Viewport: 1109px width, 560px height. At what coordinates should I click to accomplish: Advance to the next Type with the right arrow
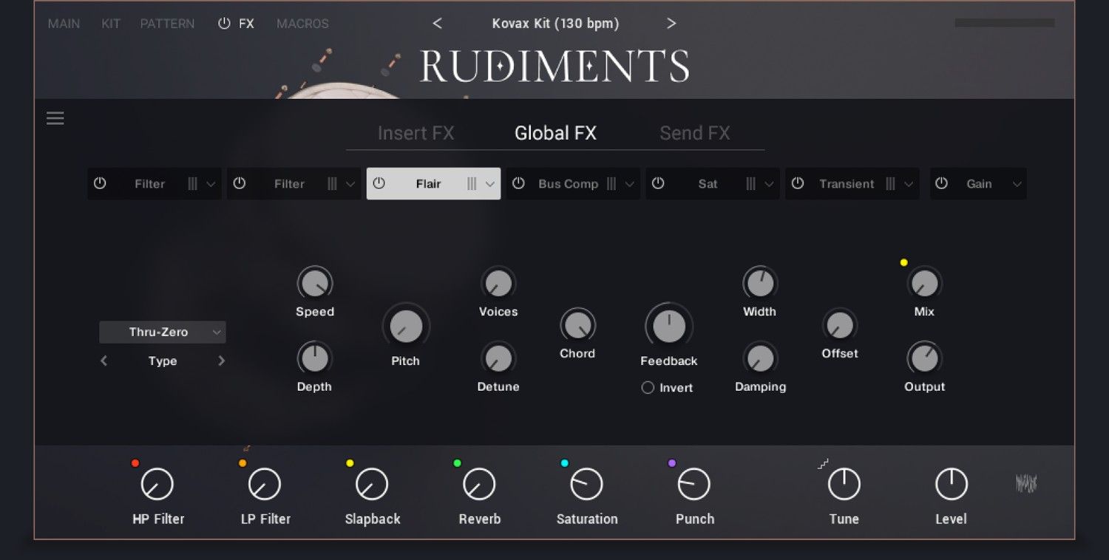222,361
